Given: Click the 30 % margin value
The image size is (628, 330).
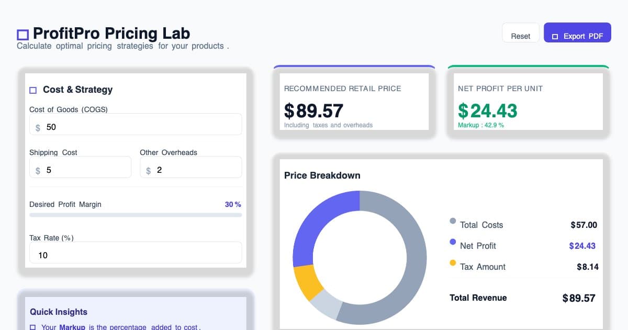Looking at the screenshot, I should (233, 204).
